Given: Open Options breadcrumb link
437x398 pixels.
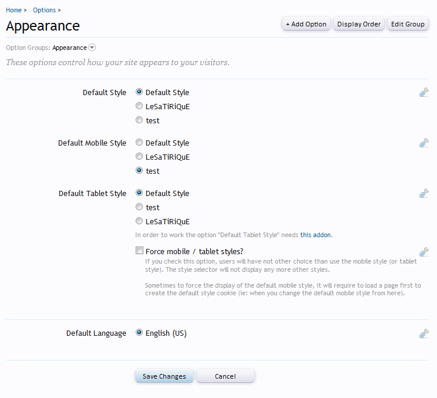Looking at the screenshot, I should pyautogui.click(x=44, y=10).
